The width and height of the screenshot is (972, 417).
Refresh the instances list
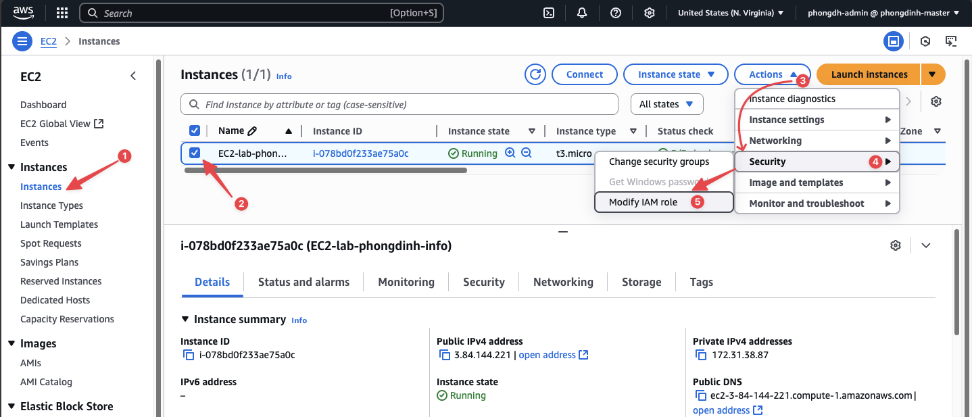click(x=535, y=74)
